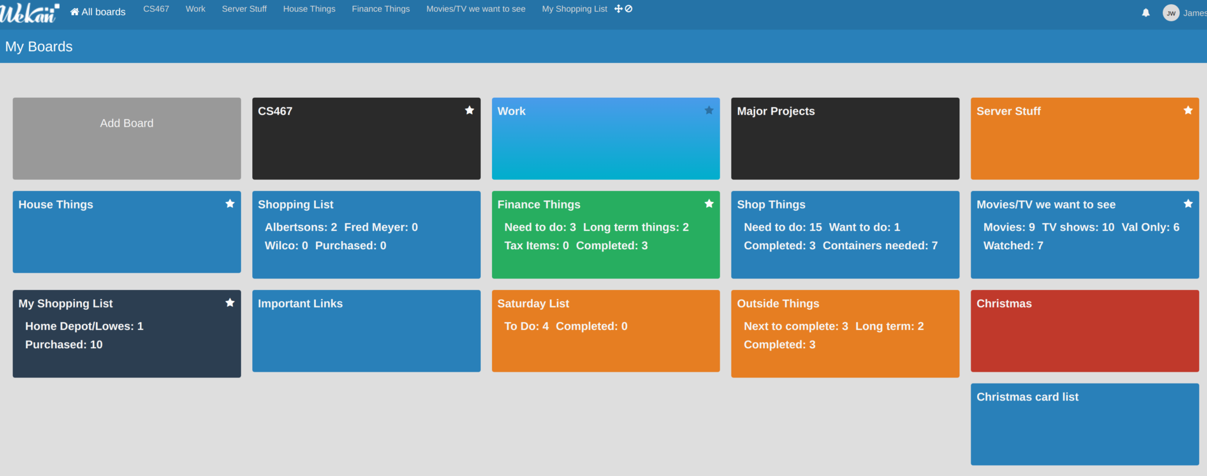The image size is (1207, 476).
Task: Unstar the Finance Things board
Action: tap(709, 204)
